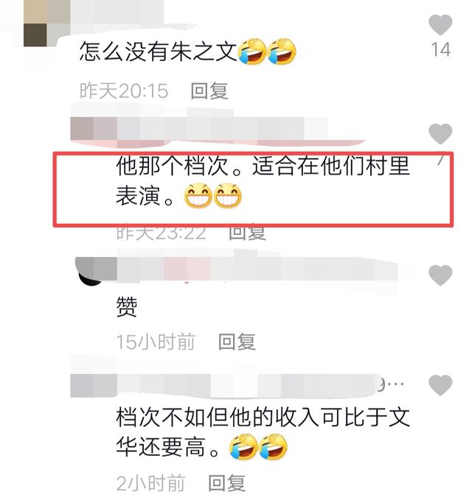Select the 档次不如但他的收入 comment text
This screenshot has height=500, width=472.
(263, 432)
